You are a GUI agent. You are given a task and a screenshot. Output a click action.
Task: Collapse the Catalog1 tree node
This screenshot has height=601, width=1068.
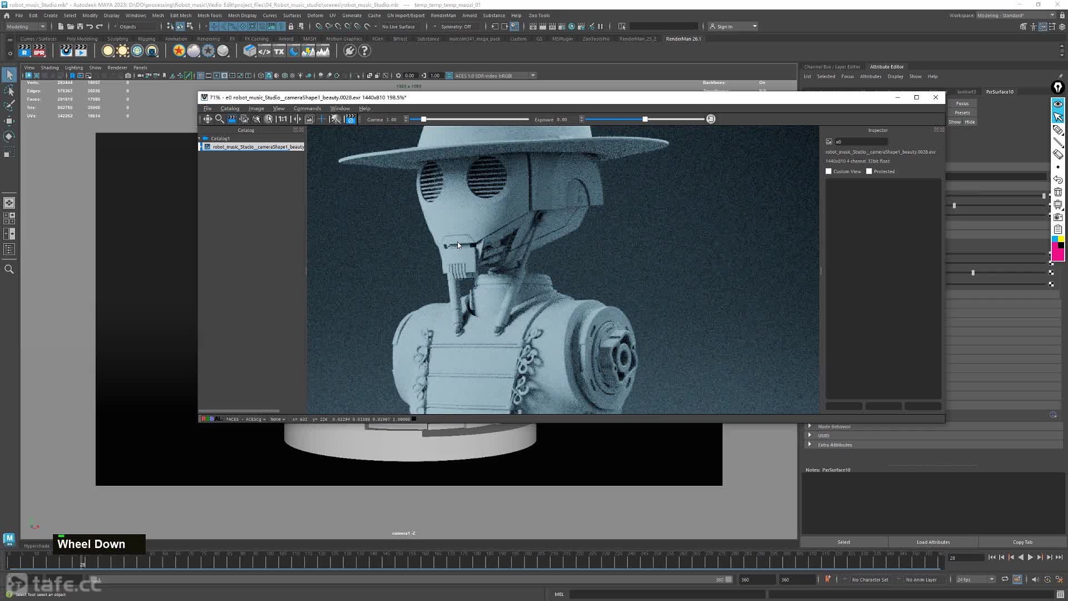coord(200,138)
